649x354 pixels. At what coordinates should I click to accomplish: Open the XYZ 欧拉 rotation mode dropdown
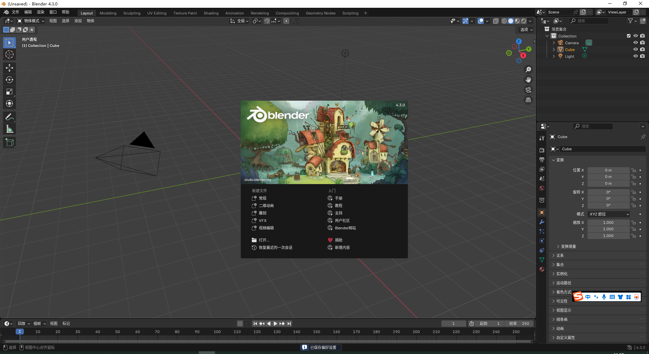point(608,214)
